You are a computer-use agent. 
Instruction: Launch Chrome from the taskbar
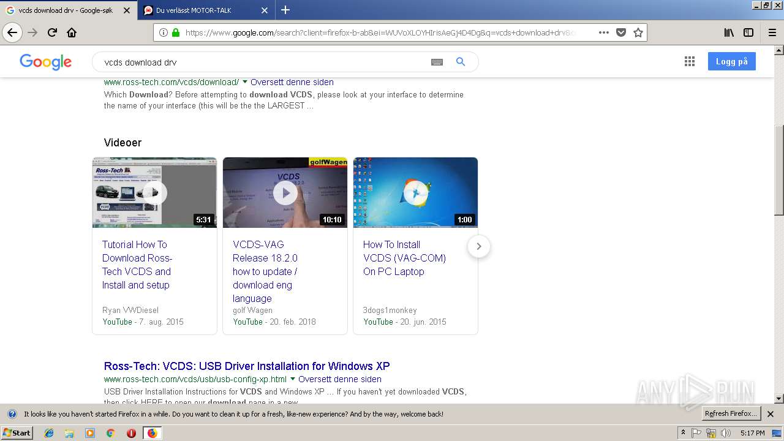pyautogui.click(x=110, y=433)
